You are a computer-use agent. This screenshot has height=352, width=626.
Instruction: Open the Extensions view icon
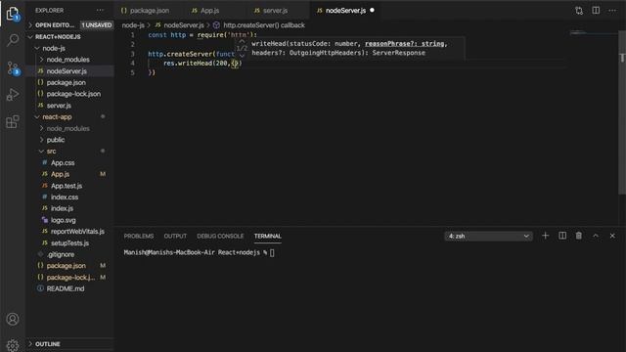click(x=13, y=121)
